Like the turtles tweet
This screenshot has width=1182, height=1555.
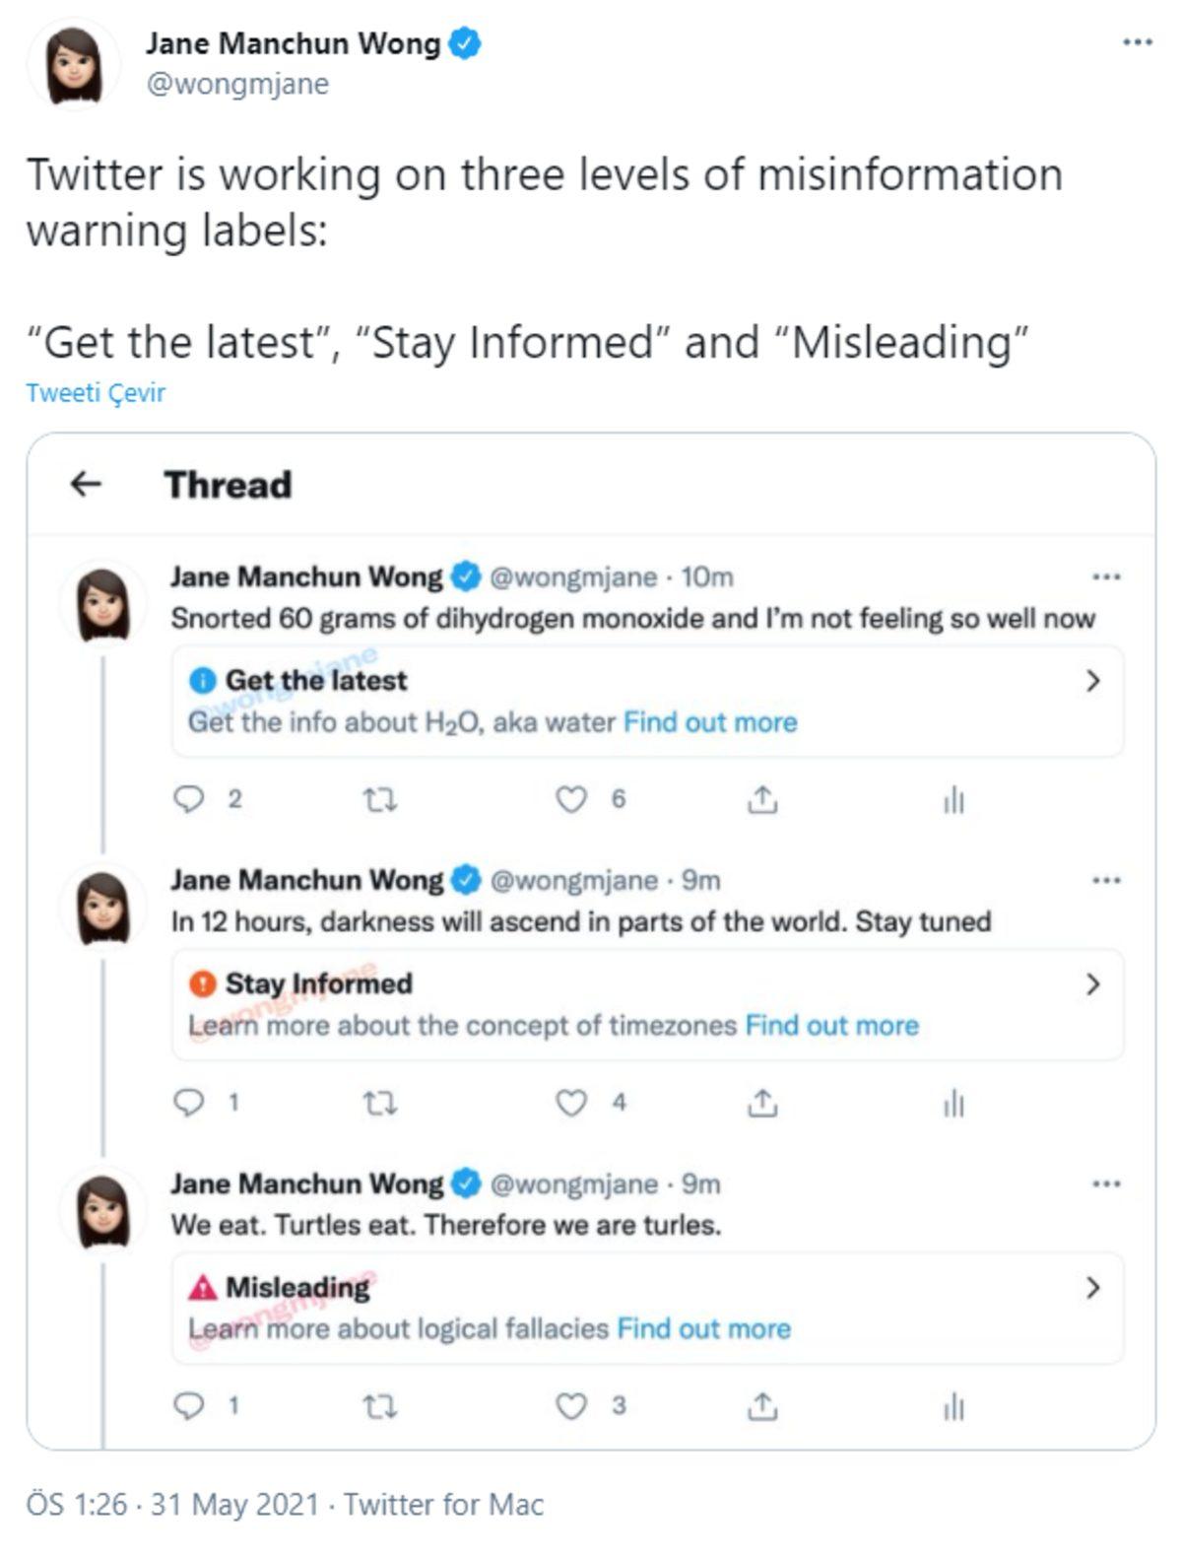click(x=571, y=1406)
